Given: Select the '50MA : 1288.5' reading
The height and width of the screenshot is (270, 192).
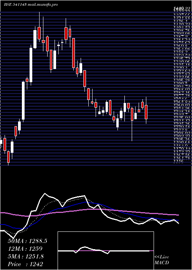Looking at the screenshot, I should coord(27,241).
